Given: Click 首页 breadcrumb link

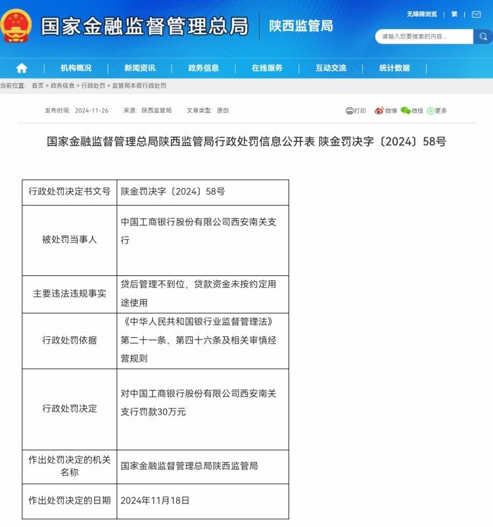Looking at the screenshot, I should (37, 85).
